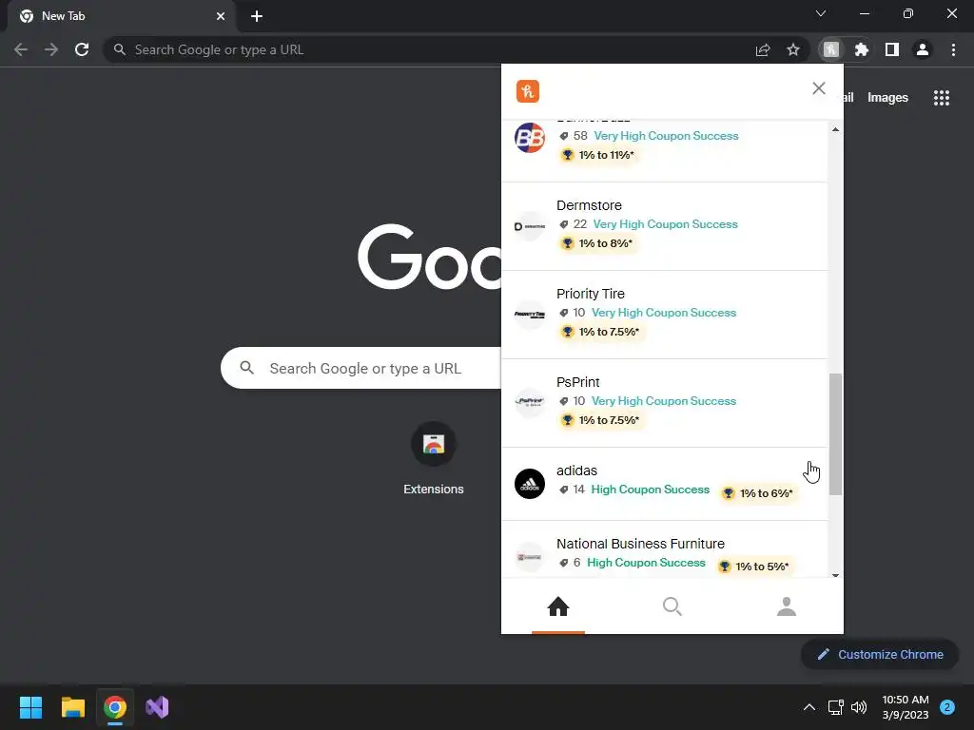Viewport: 974px width, 730px height.
Task: Click the Dermstore logo
Action: click(x=530, y=226)
